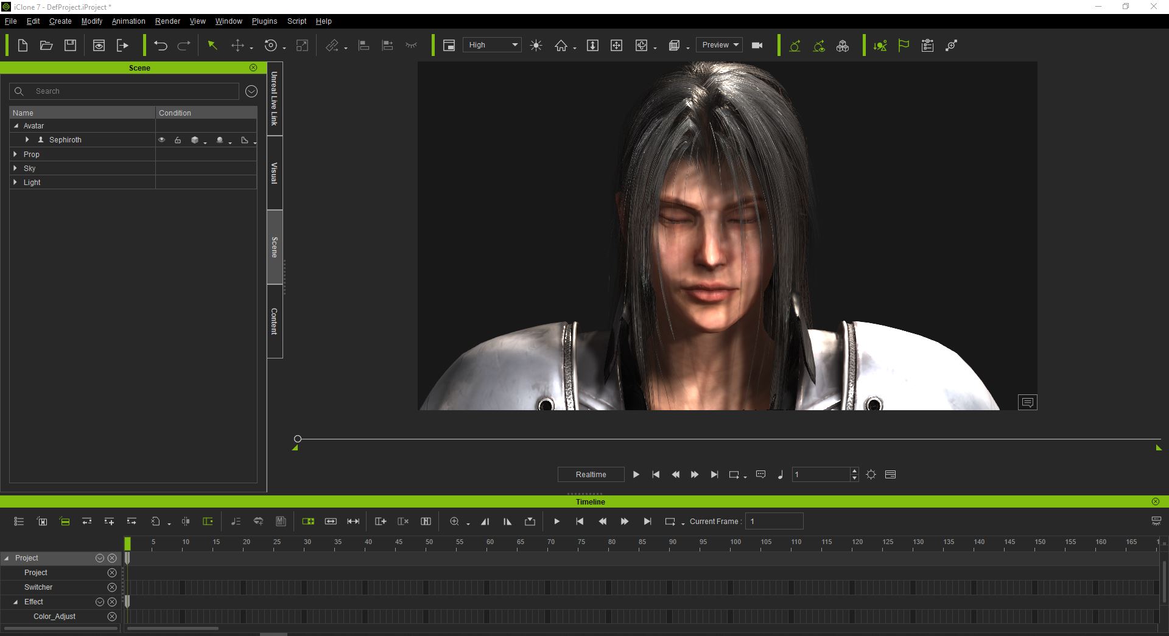Click the green flag icon in the toolbar
1169x636 pixels.
(904, 46)
